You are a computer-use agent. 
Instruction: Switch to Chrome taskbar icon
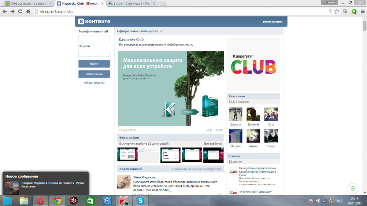[57, 201]
